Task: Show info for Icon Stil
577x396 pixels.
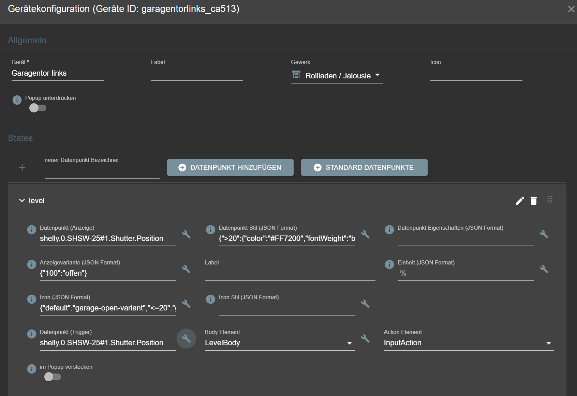Action: point(211,299)
